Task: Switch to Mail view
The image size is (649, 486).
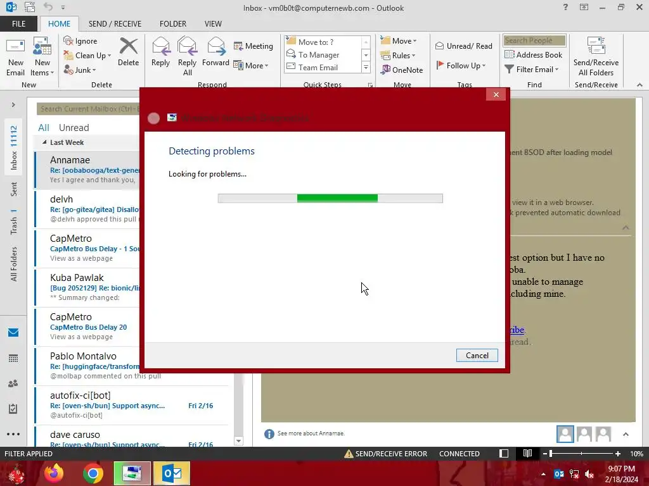Action: tap(13, 332)
